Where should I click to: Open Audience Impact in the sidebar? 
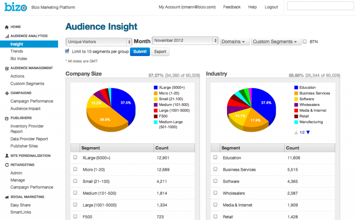tap(25, 109)
